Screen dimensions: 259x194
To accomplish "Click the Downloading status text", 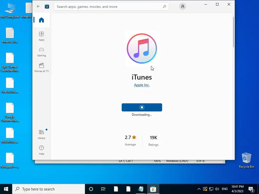I will [142, 115].
